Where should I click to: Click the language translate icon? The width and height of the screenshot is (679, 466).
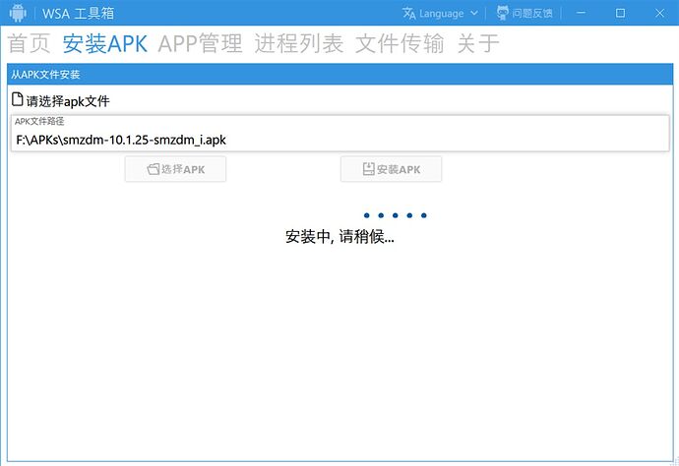click(x=408, y=13)
